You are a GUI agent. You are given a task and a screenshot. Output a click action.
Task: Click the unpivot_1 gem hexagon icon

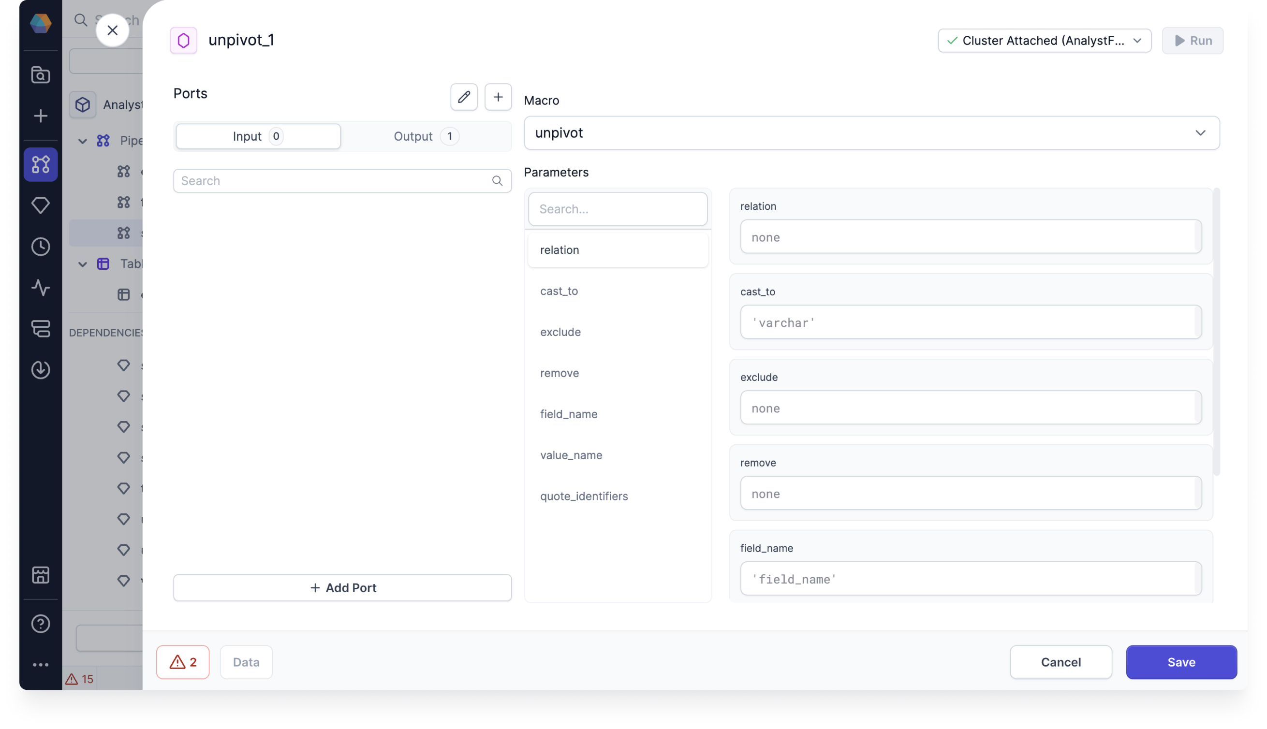point(183,40)
